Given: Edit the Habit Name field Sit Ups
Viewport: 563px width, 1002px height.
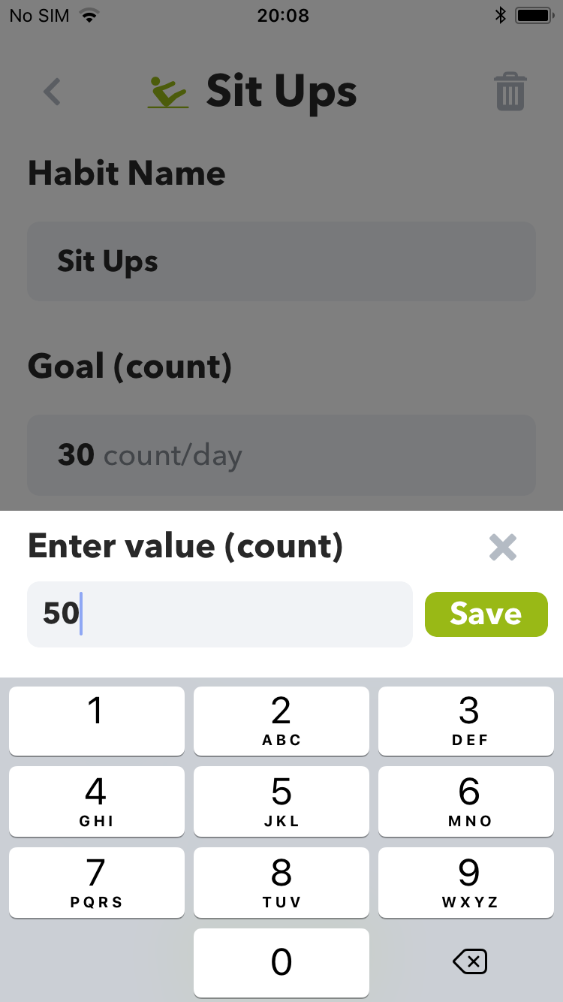Looking at the screenshot, I should (x=281, y=261).
